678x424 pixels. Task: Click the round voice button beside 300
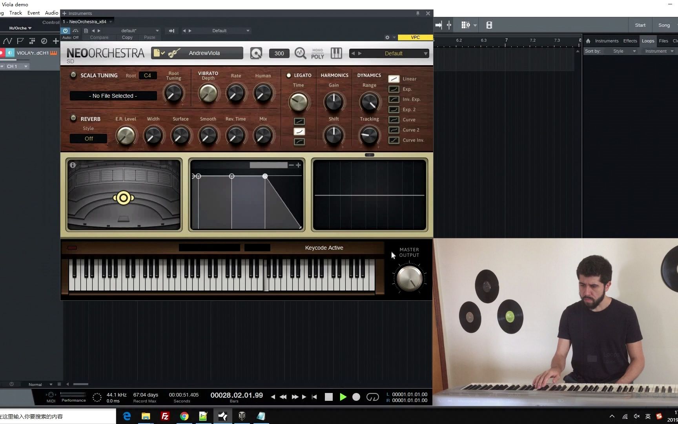point(256,53)
